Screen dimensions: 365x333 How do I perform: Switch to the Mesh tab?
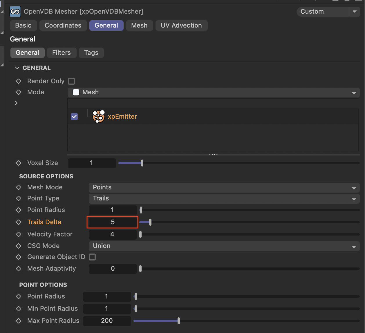139,26
